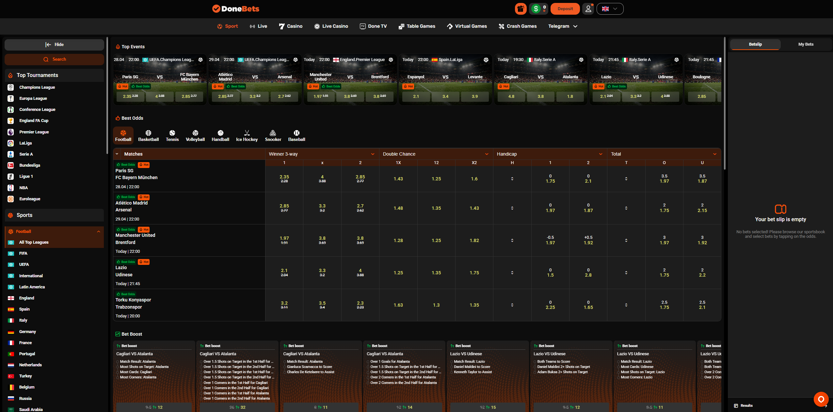The width and height of the screenshot is (833, 412).
Task: Open the gift bonus icon
Action: click(521, 9)
